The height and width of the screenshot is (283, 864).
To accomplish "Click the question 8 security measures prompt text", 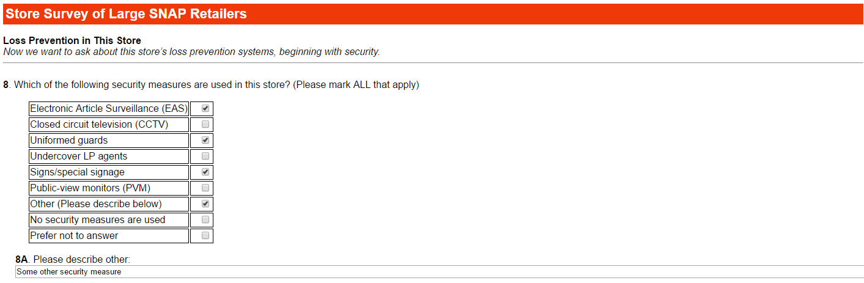I will point(211,85).
